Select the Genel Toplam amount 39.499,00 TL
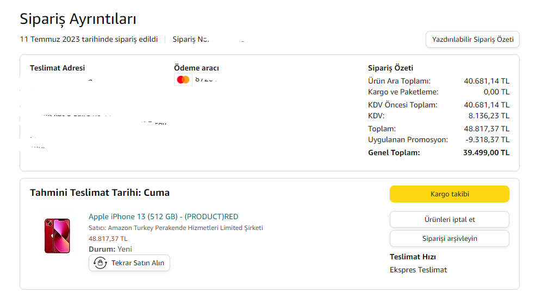Image resolution: width=536 pixels, height=300 pixels. click(x=486, y=152)
